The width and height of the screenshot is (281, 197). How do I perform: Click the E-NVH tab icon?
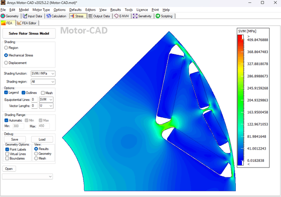click(x=116, y=16)
